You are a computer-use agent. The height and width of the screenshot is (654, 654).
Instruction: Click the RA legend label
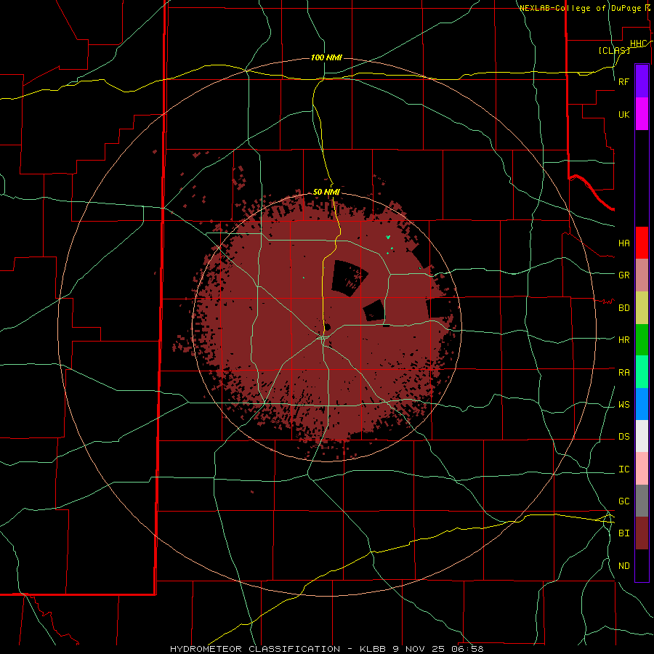coord(624,373)
